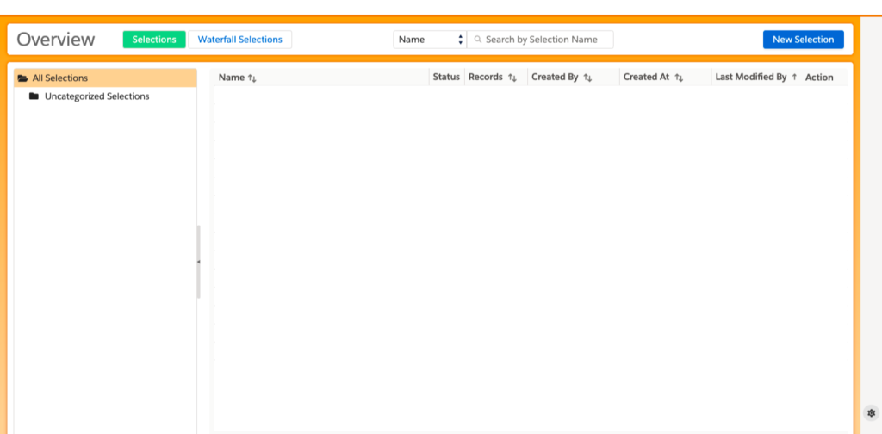Open the Name search-criteria dropdown
This screenshot has height=434, width=882.
pyautogui.click(x=430, y=40)
